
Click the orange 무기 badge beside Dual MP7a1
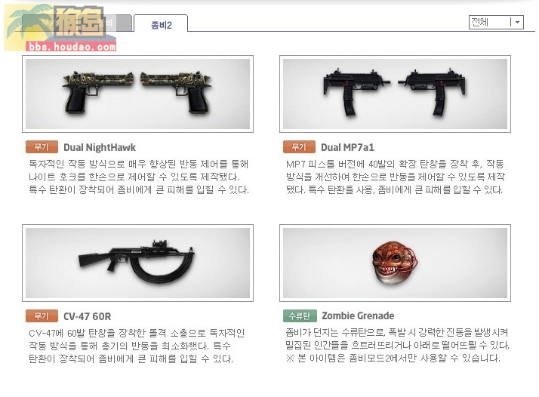tap(299, 147)
